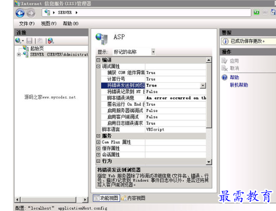Click the server icon in address bar
Viewport: 276px width, 211px height.
(x=47, y=12)
